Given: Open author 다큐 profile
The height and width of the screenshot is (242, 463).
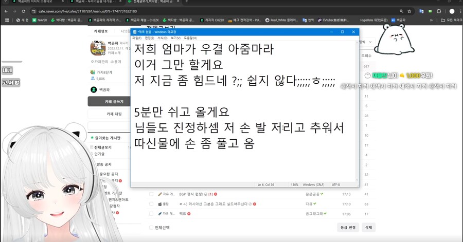Looking at the screenshot, I should (309, 204).
